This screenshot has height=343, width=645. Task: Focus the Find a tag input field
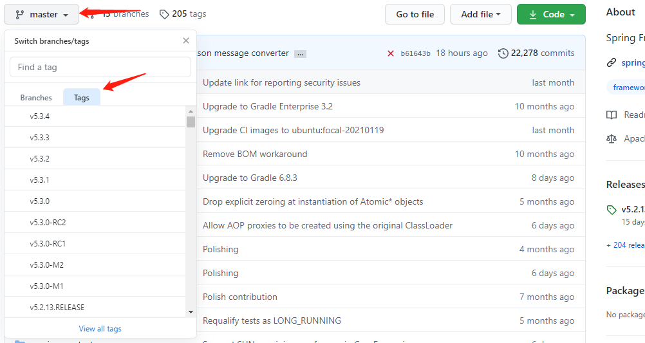(100, 67)
